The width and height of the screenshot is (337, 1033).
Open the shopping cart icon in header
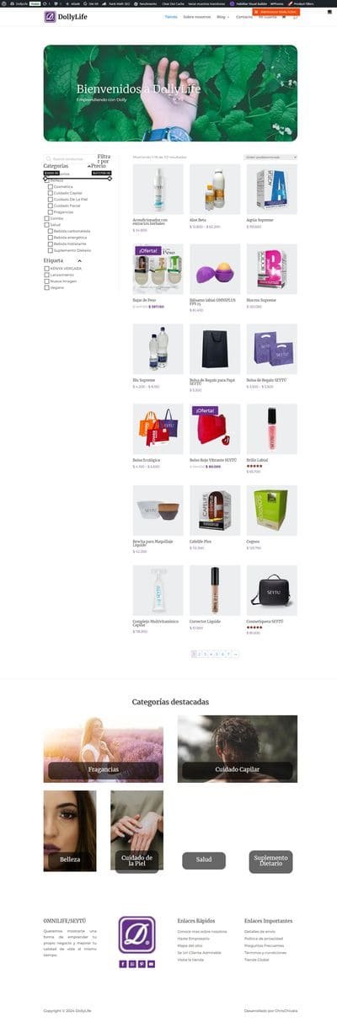[294, 17]
